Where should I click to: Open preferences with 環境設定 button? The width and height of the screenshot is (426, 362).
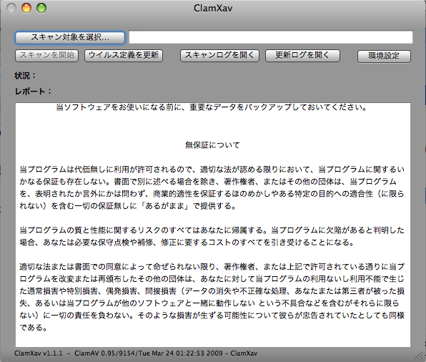coord(384,57)
